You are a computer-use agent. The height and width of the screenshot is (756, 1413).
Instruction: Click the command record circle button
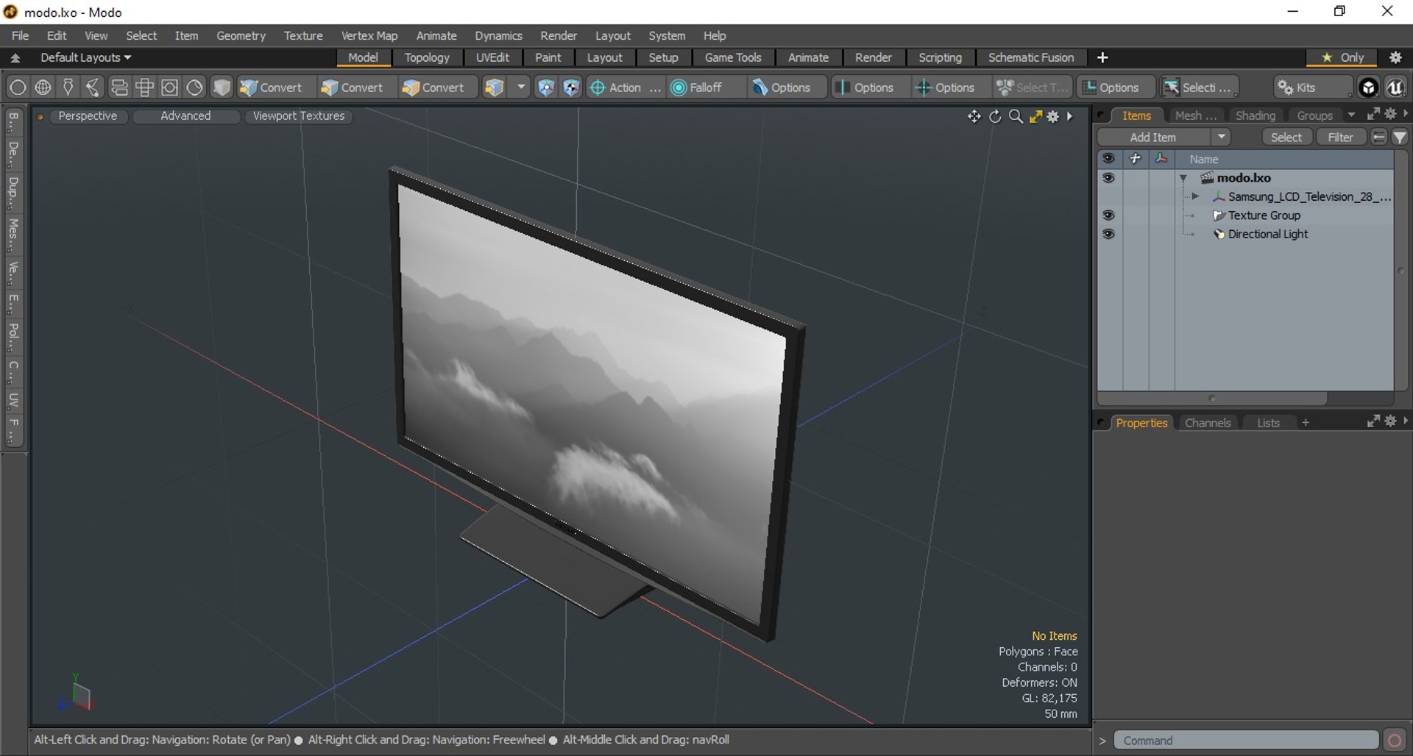click(x=1394, y=740)
